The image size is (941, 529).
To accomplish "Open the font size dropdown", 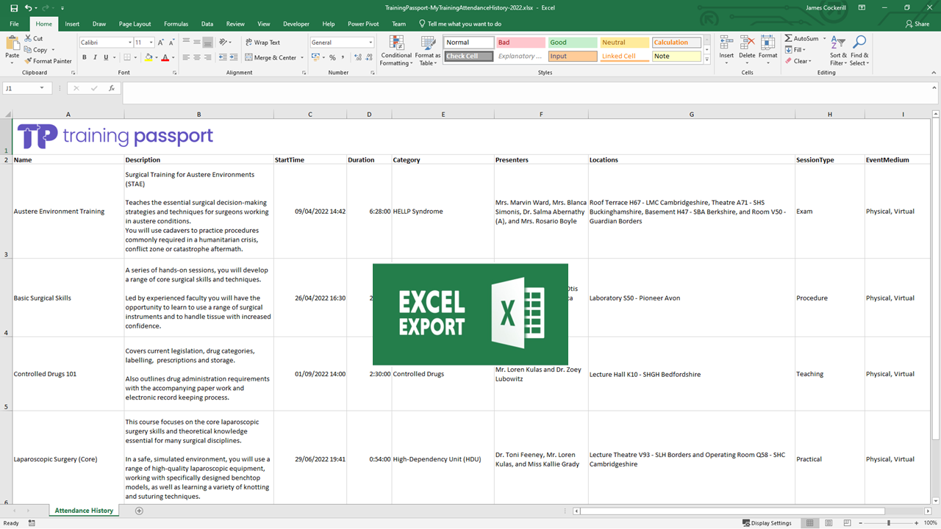I will point(151,43).
